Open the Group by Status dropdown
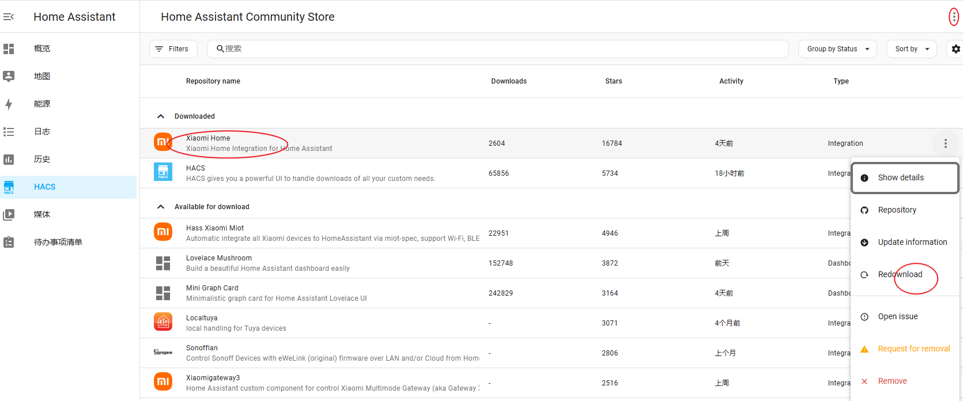Viewport: 963px width, 401px height. (x=837, y=49)
